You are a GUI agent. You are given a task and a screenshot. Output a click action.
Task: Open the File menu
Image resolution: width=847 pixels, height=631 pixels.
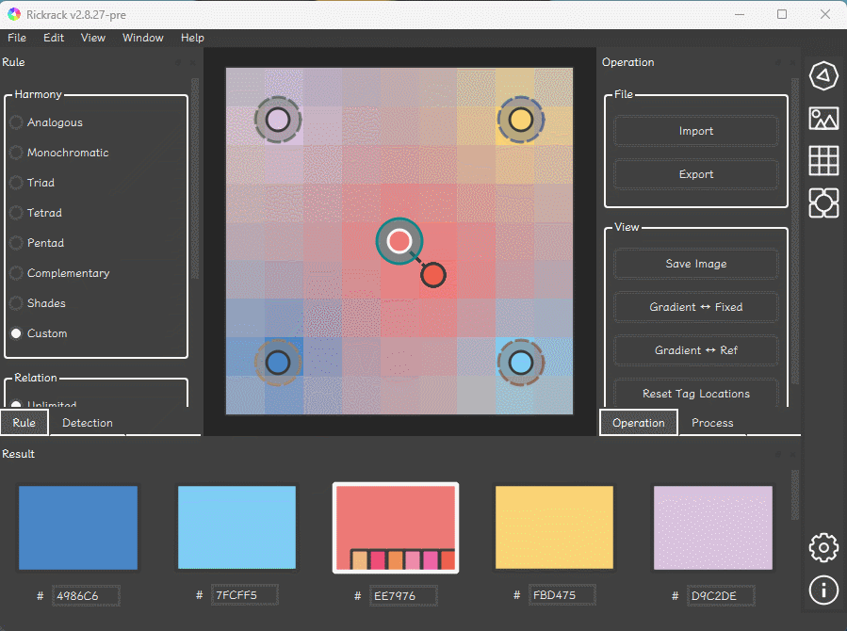[x=17, y=38]
